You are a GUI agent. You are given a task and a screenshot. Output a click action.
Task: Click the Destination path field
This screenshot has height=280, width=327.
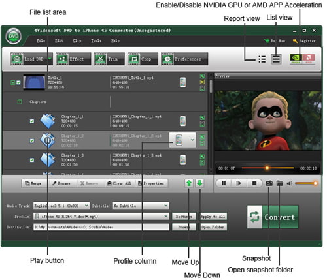(x=101, y=227)
